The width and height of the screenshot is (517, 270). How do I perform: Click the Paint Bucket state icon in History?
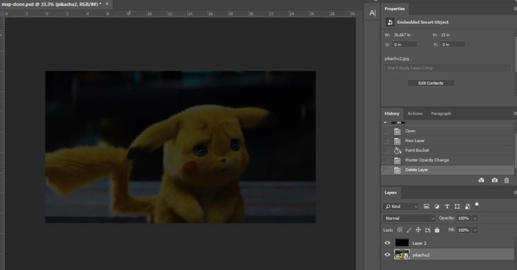pyautogui.click(x=397, y=151)
